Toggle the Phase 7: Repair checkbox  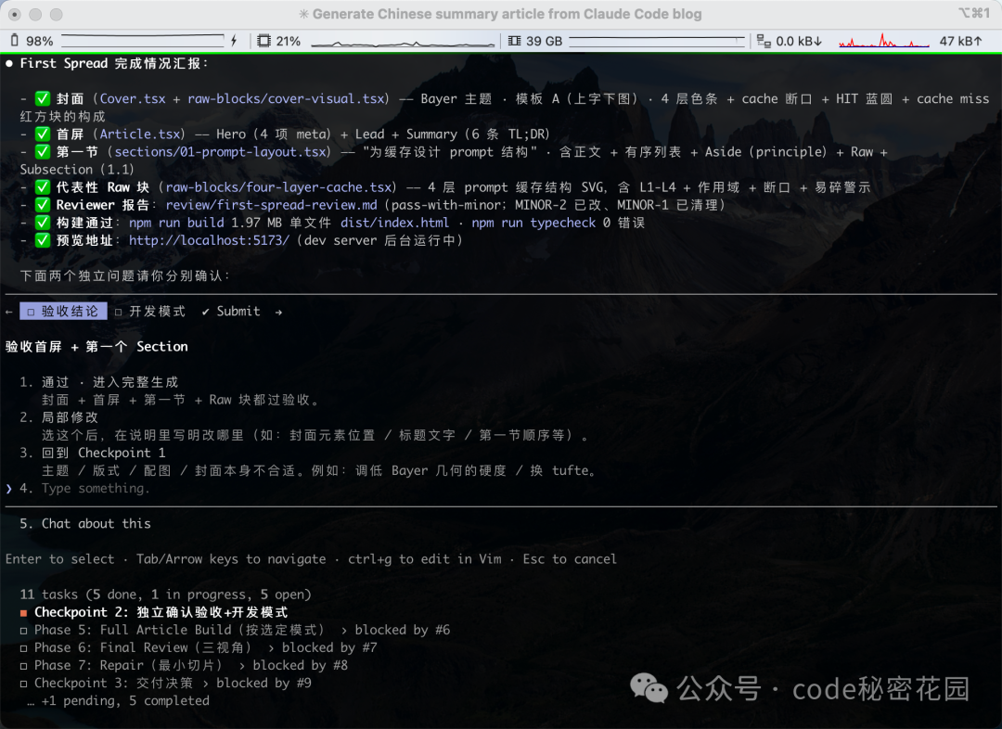23,666
